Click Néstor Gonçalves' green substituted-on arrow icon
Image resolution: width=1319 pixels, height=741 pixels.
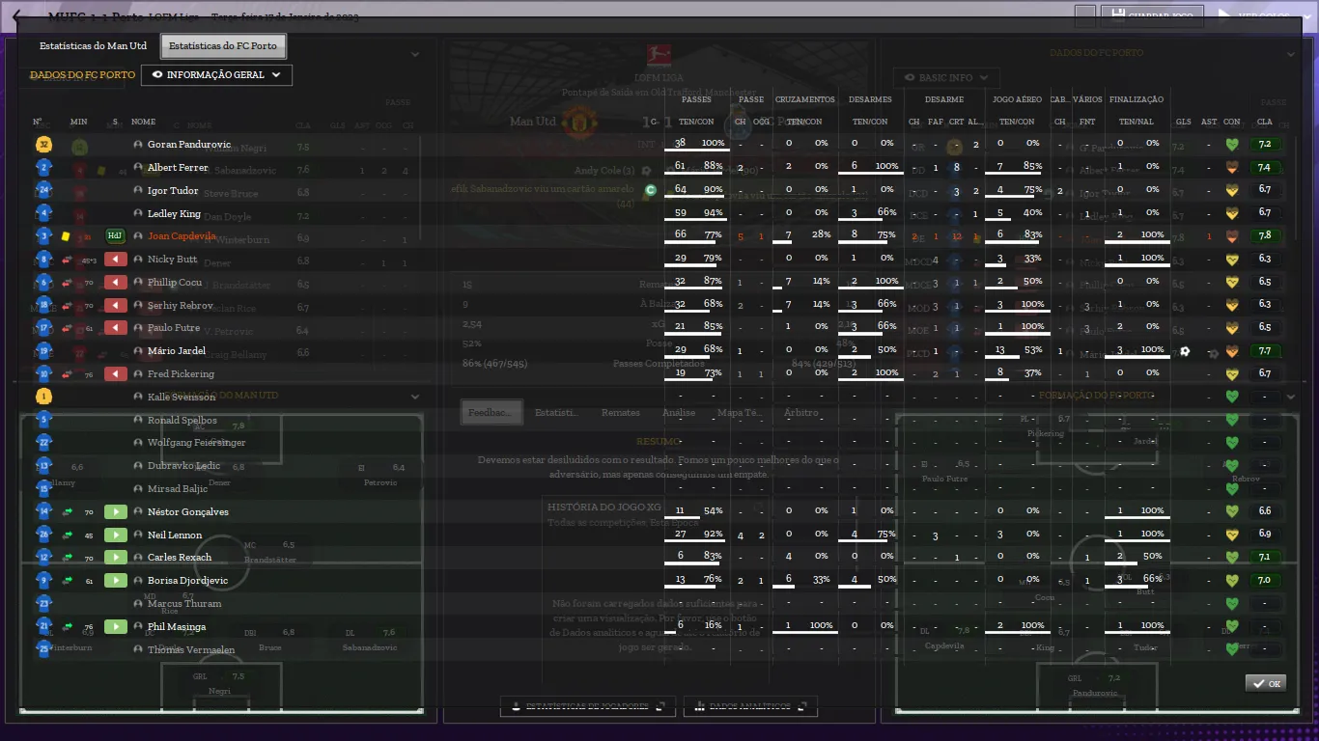116,512
